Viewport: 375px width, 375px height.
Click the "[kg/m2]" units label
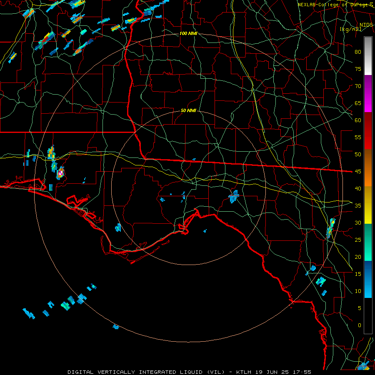pyautogui.click(x=350, y=29)
